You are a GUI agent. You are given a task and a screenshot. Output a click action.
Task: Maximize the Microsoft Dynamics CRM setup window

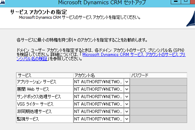pos(185,2)
